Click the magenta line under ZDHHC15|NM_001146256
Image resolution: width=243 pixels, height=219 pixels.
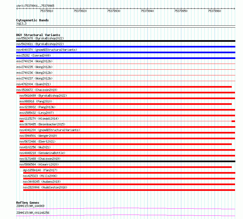point(126,215)
